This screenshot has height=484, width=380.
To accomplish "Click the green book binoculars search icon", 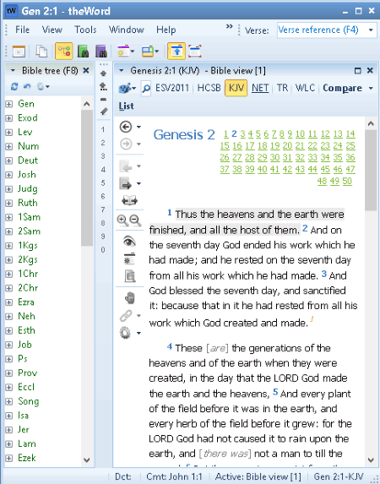I will (83, 52).
